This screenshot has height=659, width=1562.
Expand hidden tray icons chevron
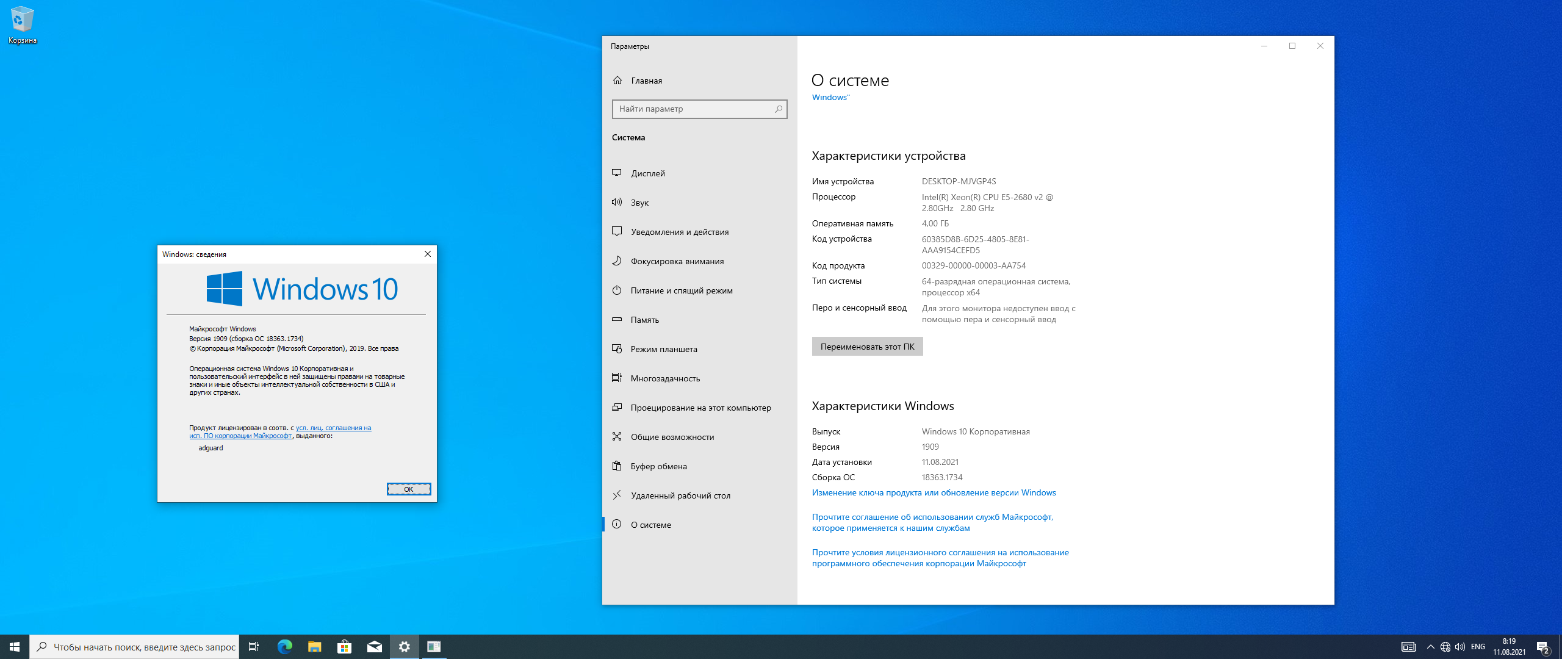tap(1430, 647)
